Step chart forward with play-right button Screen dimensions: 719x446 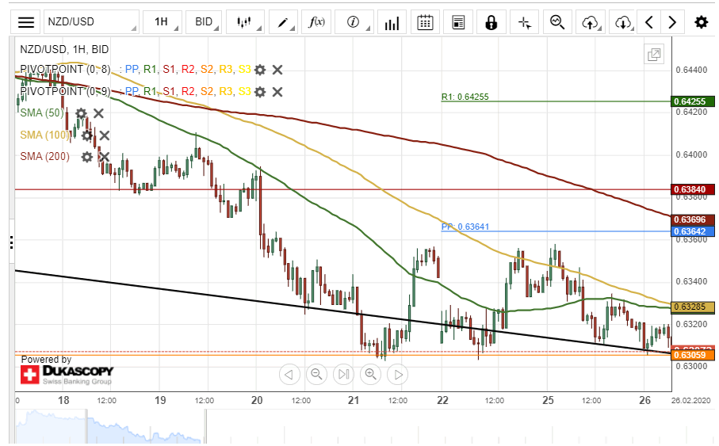(x=398, y=375)
